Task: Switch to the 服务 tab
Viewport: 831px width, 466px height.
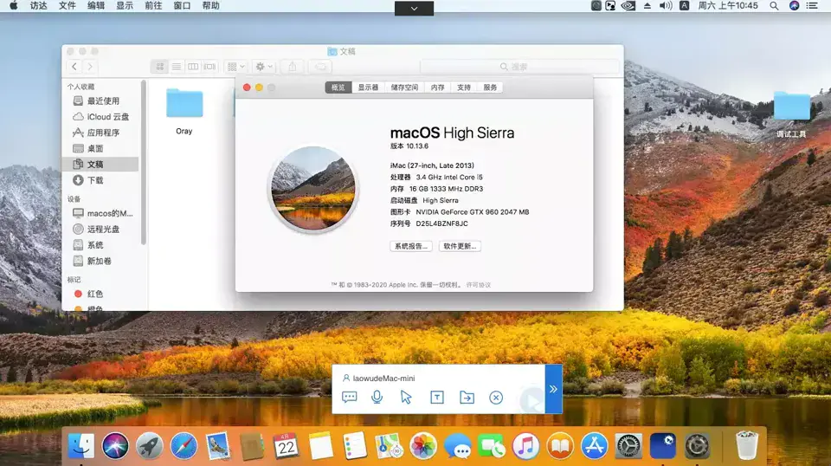Action: [x=490, y=87]
